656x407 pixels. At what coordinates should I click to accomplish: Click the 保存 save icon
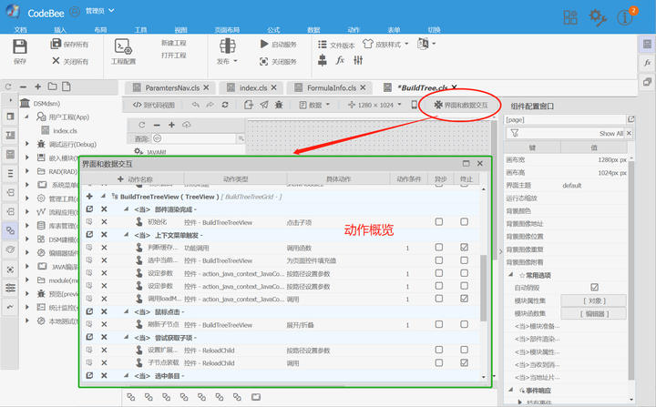click(20, 46)
